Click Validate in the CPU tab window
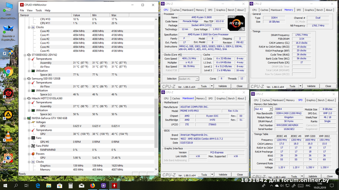 (222, 86)
